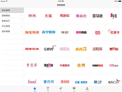
Task: Open the star tab in the bottom bar
Action: click(x=35, y=89)
